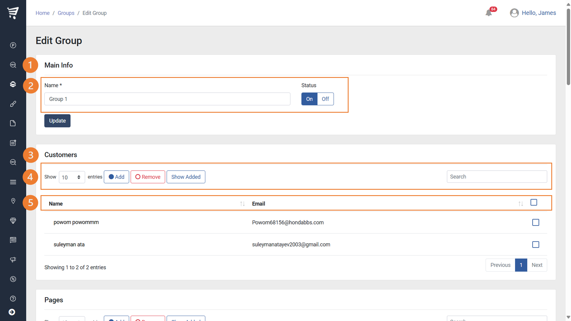The image size is (571, 321).
Task: Click the Name column header text
Action: pos(56,204)
